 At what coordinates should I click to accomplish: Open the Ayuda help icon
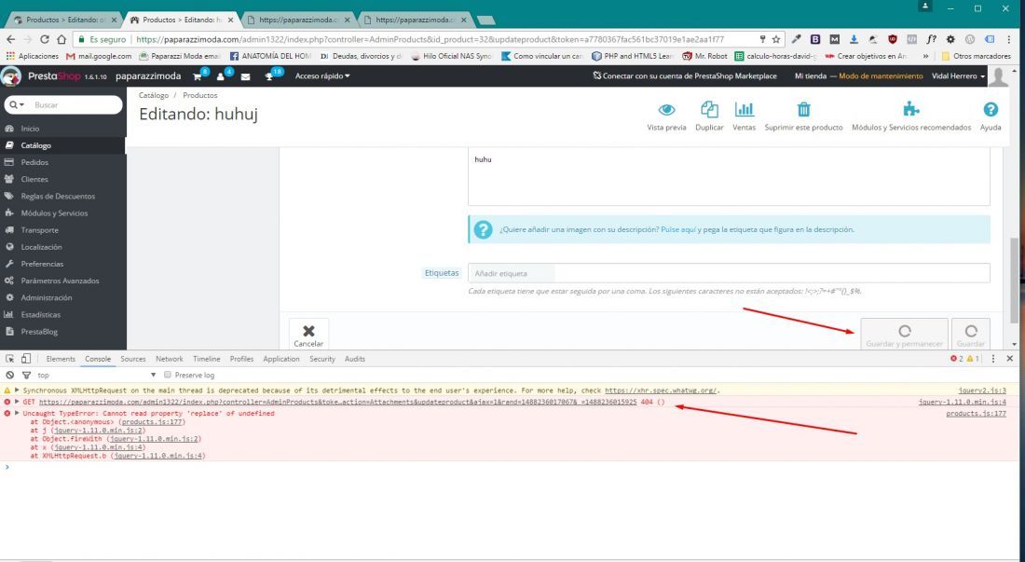991,109
